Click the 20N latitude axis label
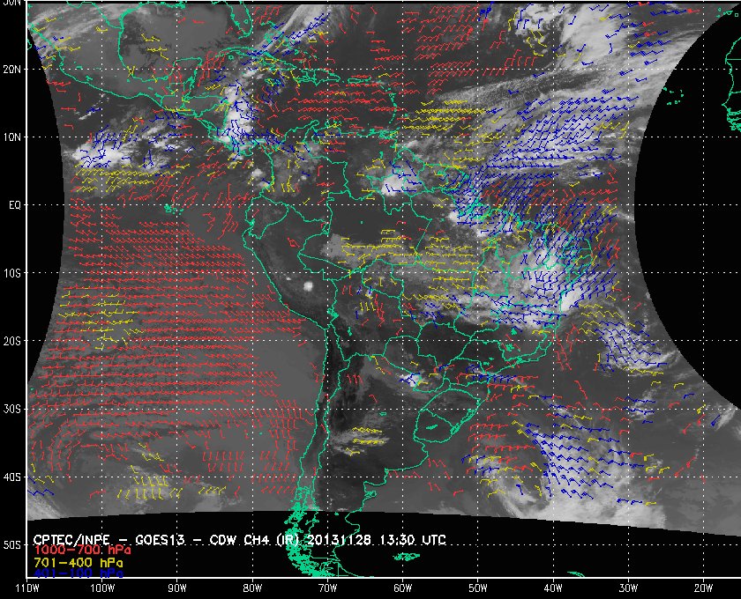 tap(11, 70)
